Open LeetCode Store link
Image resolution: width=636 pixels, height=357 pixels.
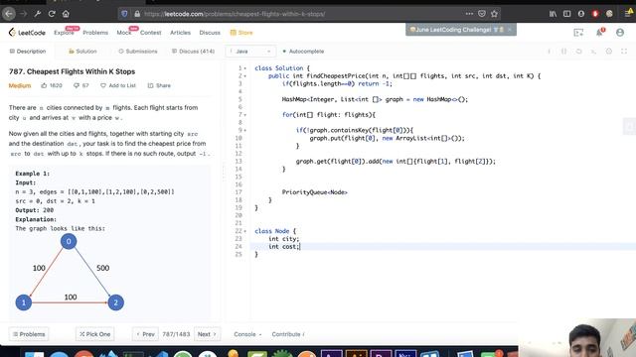[241, 33]
